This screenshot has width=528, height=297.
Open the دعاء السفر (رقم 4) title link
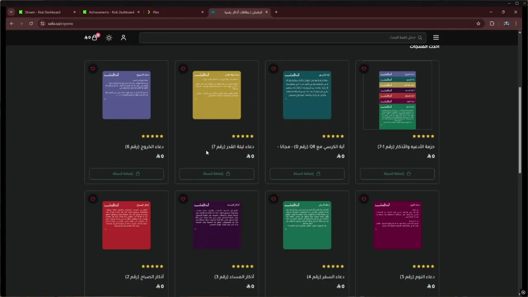[326, 277]
